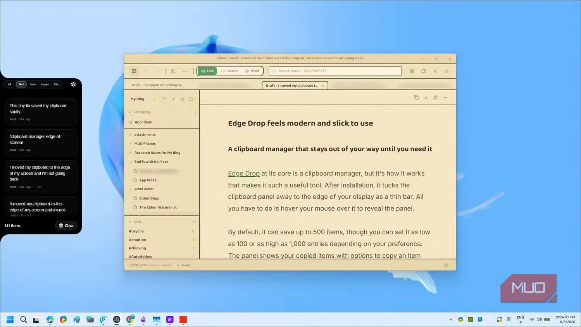Expand Research Notes for My Blog folder
Image resolution: width=581 pixels, height=327 pixels.
tap(131, 153)
